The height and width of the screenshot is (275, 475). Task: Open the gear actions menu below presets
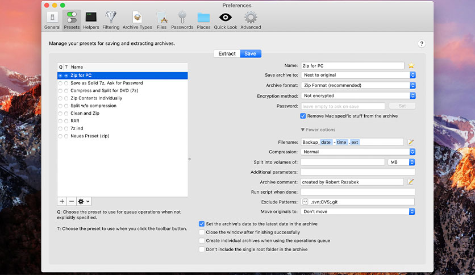[x=84, y=201]
